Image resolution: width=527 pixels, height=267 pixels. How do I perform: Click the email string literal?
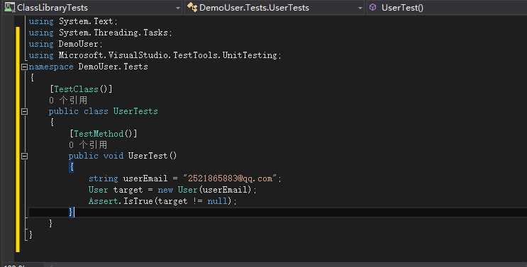click(x=230, y=178)
